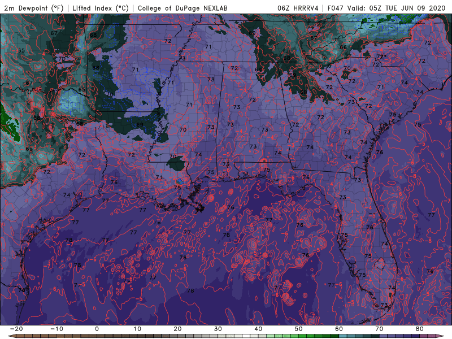The width and height of the screenshot is (452, 339).
Task: Click the "Valid: 05Z TUE JUN 09 2020" text
Action: 397,8
